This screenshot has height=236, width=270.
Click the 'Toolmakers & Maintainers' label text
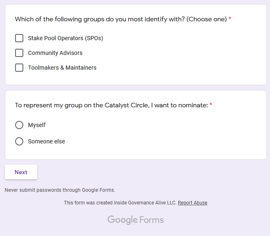coord(62,68)
